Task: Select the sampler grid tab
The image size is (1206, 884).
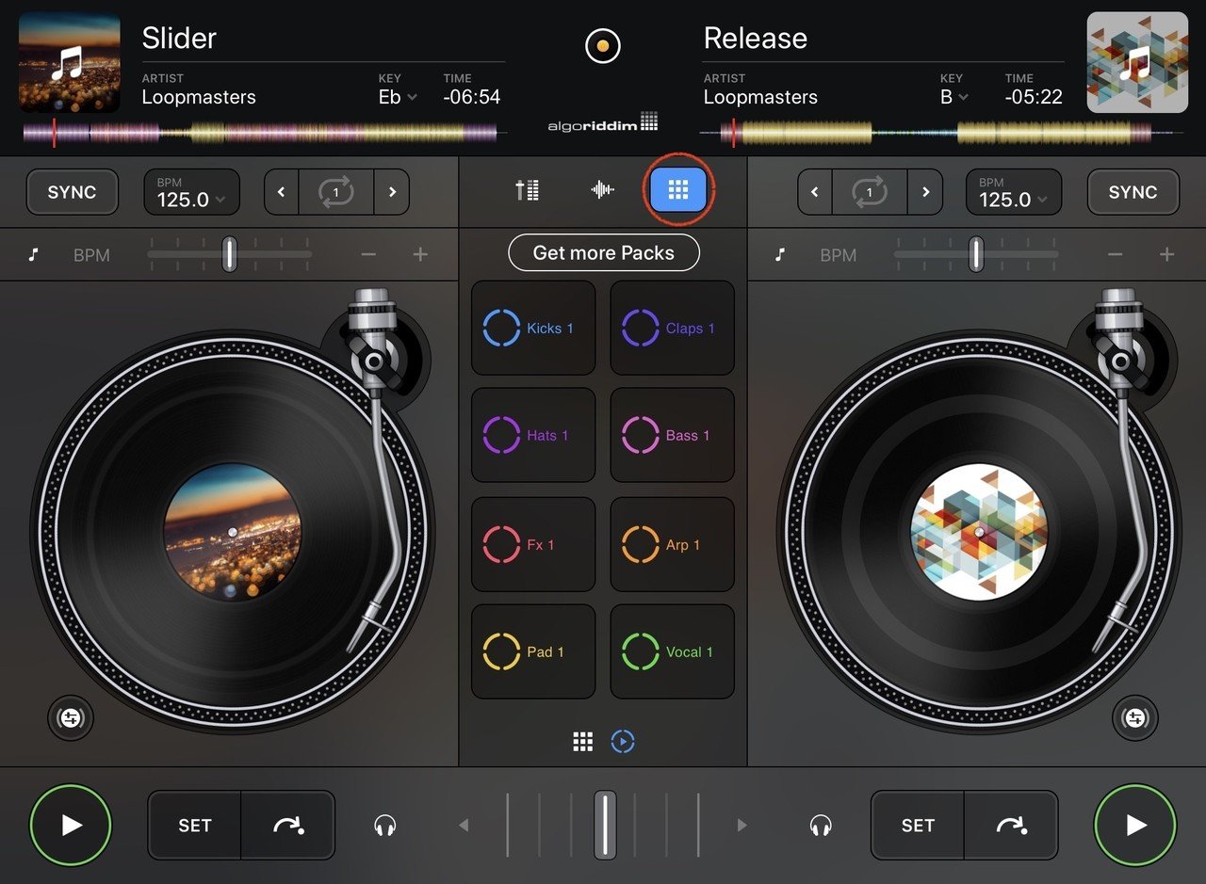Action: point(677,190)
